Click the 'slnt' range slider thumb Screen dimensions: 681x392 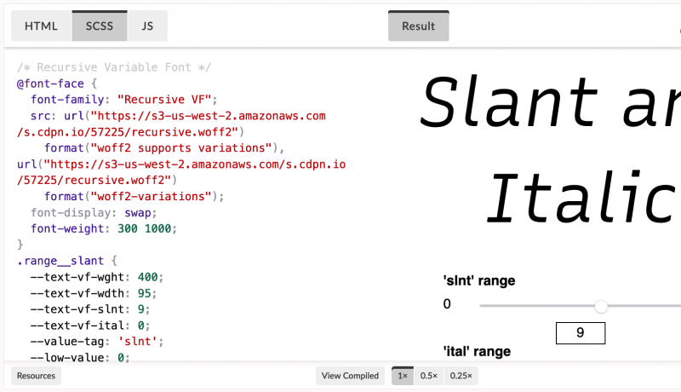click(601, 307)
